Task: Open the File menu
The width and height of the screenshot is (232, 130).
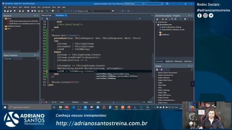Action: click(5, 7)
